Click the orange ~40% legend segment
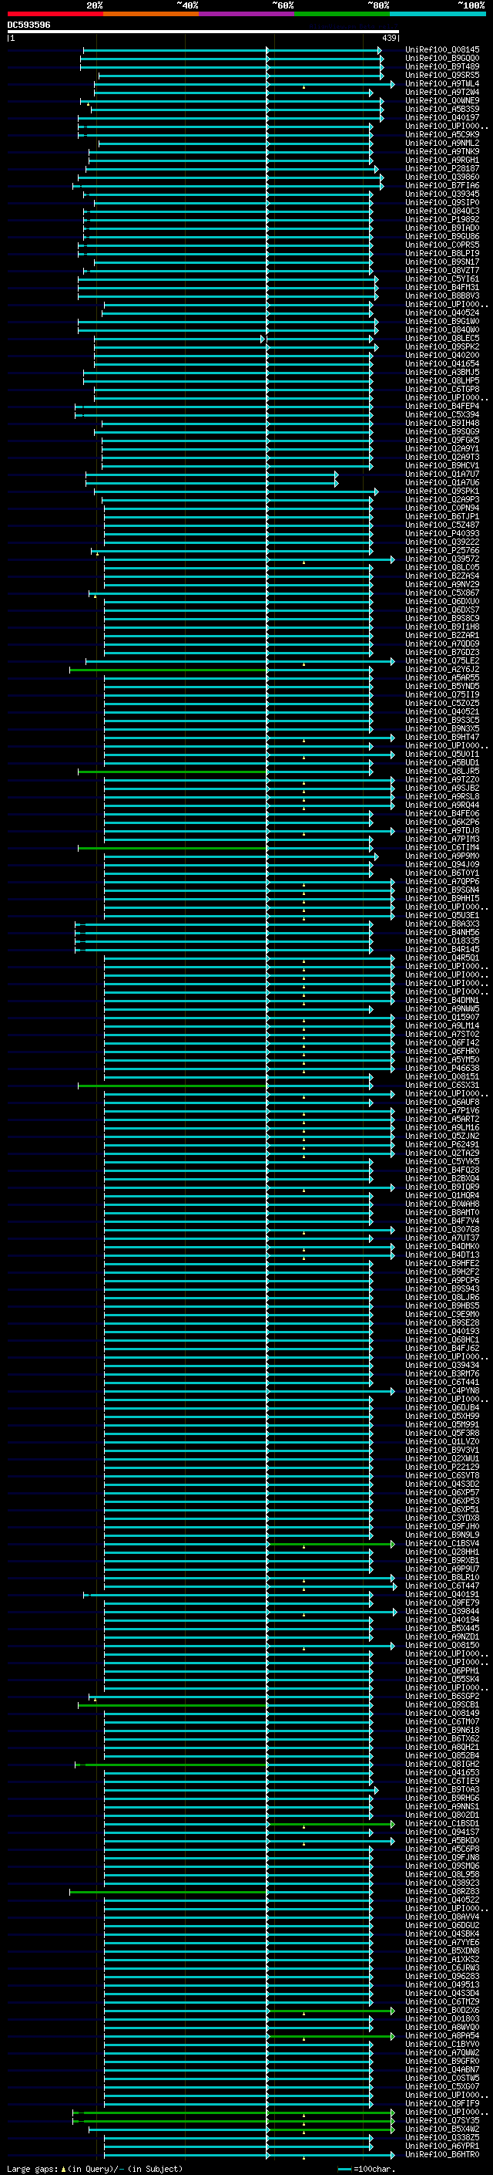This screenshot has width=493, height=2175. coord(151,14)
